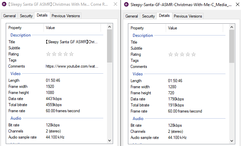Click scroll down arrow in right window list
The width and height of the screenshot is (241, 146).
click(232, 141)
